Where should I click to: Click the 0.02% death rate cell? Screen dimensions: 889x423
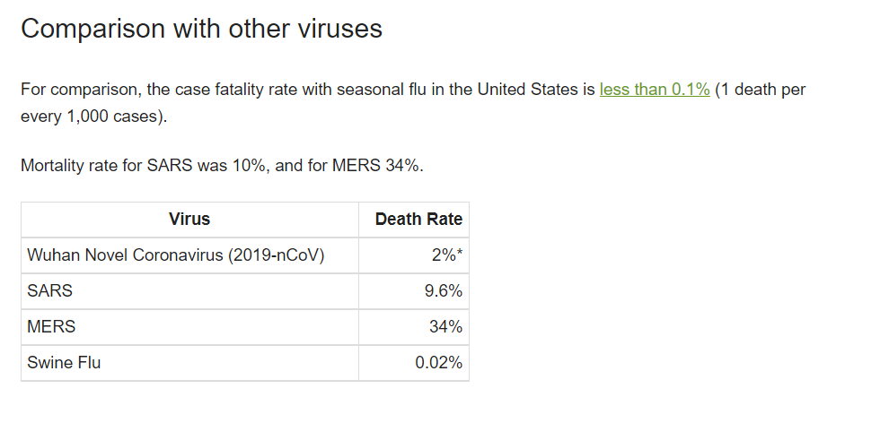[414, 362]
